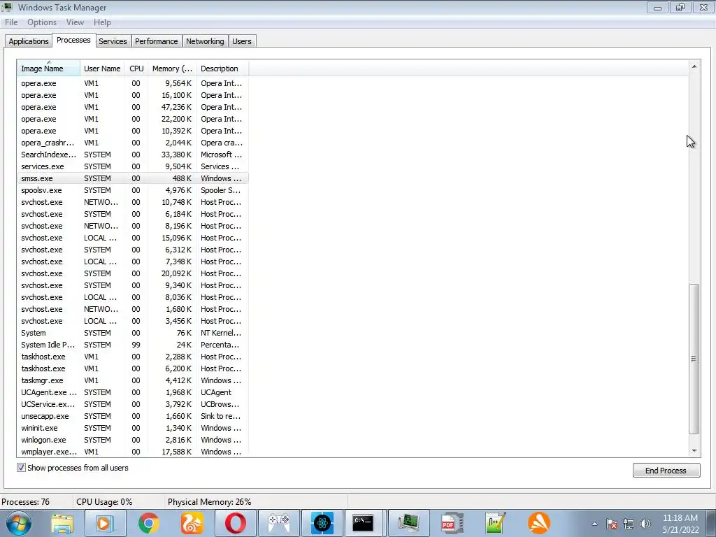Select the winlogon.exe process row
This screenshot has height=537, width=716.
click(133, 440)
